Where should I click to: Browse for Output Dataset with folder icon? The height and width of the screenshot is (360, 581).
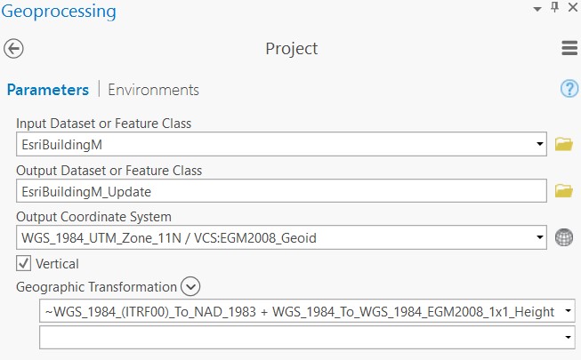563,190
